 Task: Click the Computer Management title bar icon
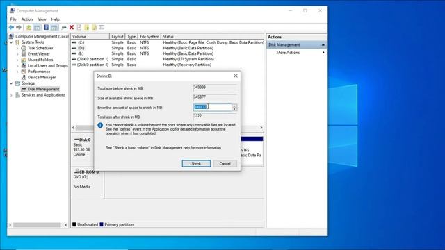click(12, 11)
